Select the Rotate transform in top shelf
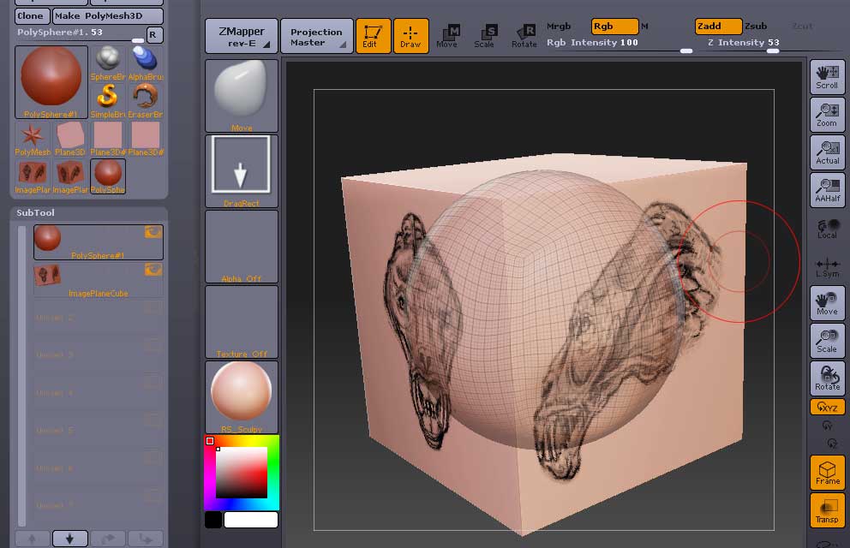This screenshot has width=850, height=548. pyautogui.click(x=524, y=36)
